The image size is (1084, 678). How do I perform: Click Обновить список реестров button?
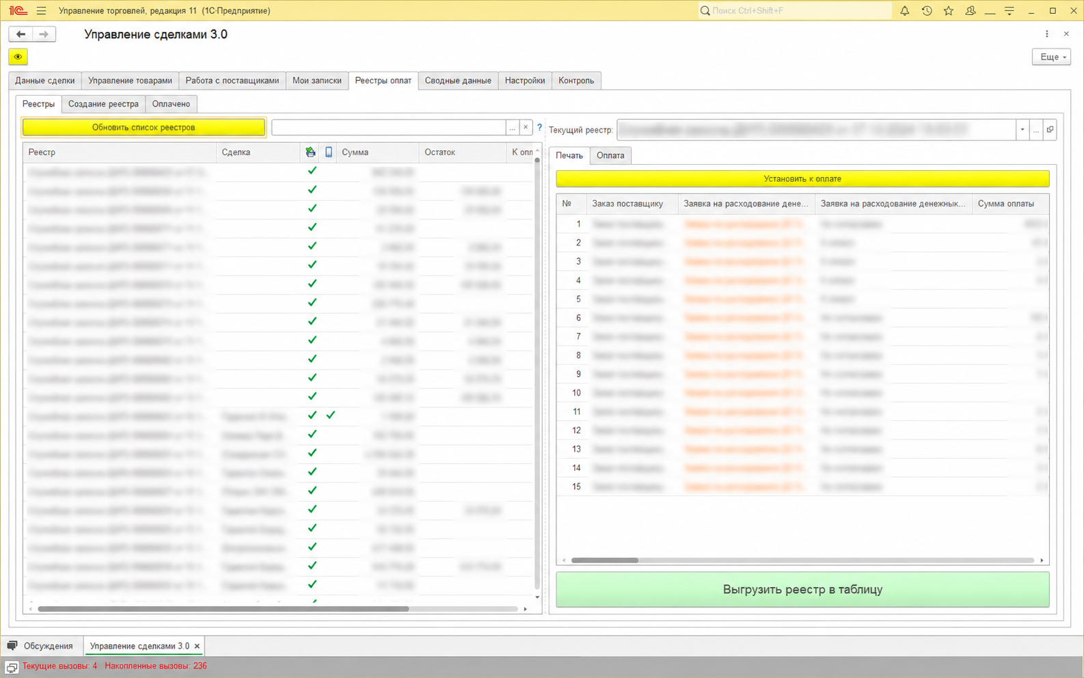(x=144, y=127)
